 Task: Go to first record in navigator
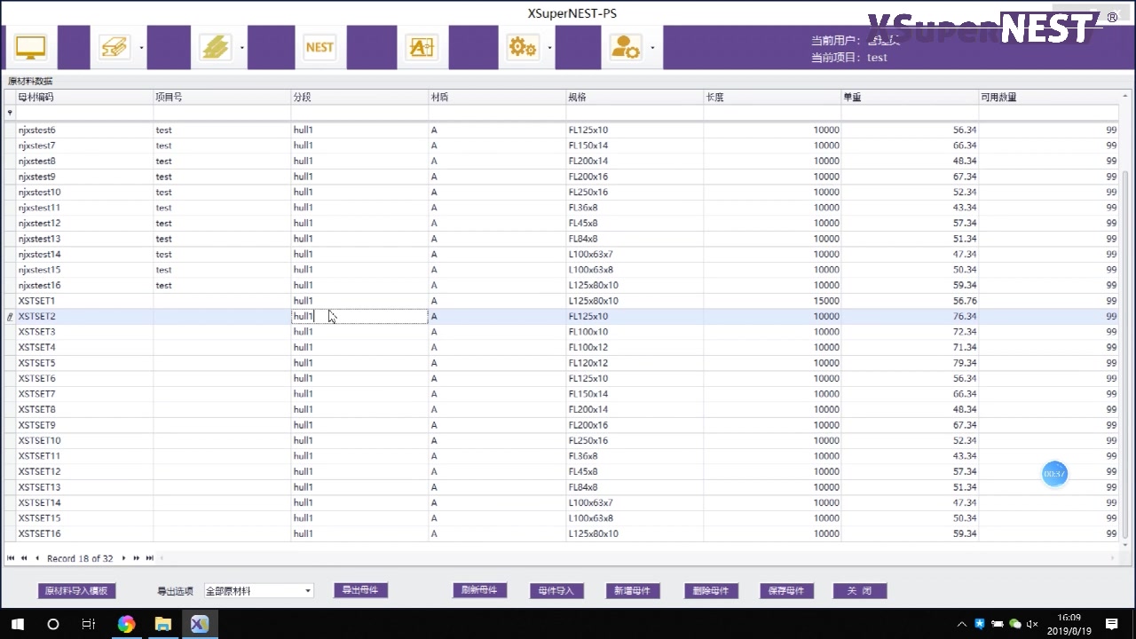click(11, 558)
